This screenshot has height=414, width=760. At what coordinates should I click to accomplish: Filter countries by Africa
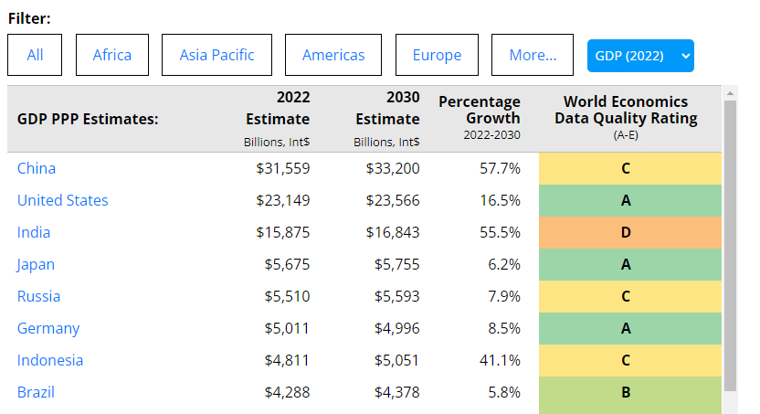(111, 55)
